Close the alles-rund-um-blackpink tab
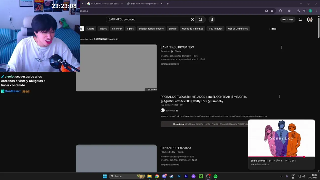The height and width of the screenshot is (180, 320). click(x=161, y=4)
